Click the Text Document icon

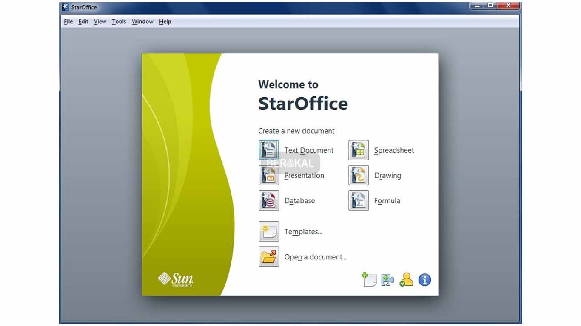[269, 150]
